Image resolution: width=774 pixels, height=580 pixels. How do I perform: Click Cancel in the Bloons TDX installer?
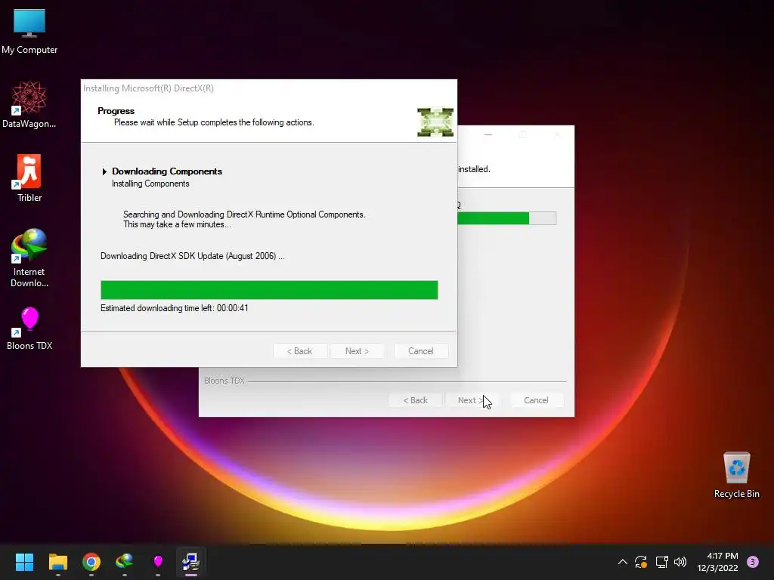(x=536, y=400)
